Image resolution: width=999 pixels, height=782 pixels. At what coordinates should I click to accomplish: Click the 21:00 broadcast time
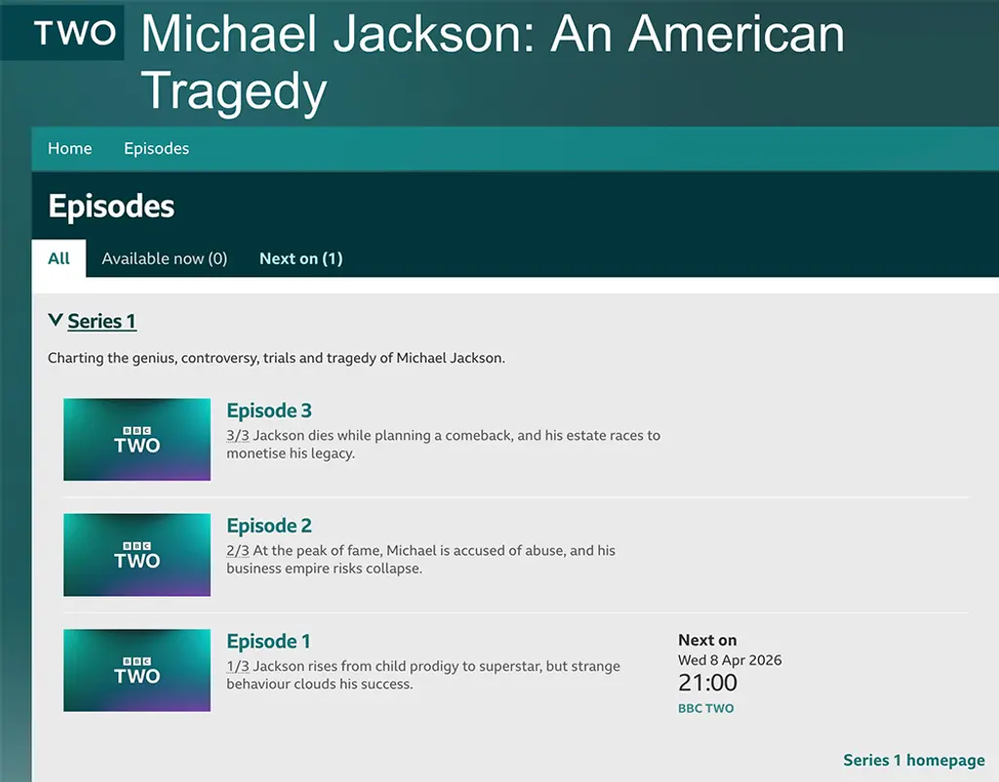point(707,683)
